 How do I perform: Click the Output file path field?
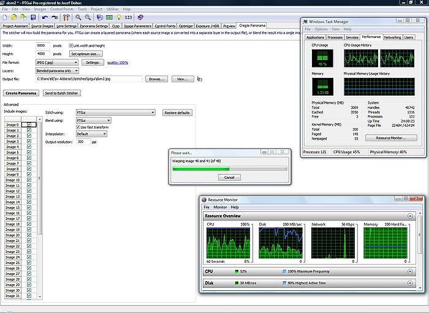click(89, 79)
